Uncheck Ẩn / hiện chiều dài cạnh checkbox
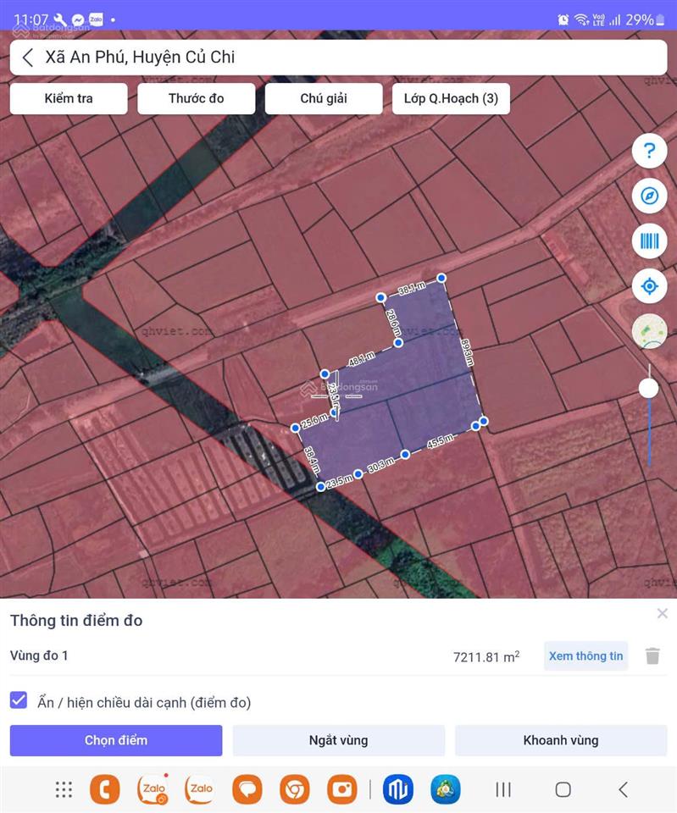This screenshot has width=677, height=813. tap(19, 701)
